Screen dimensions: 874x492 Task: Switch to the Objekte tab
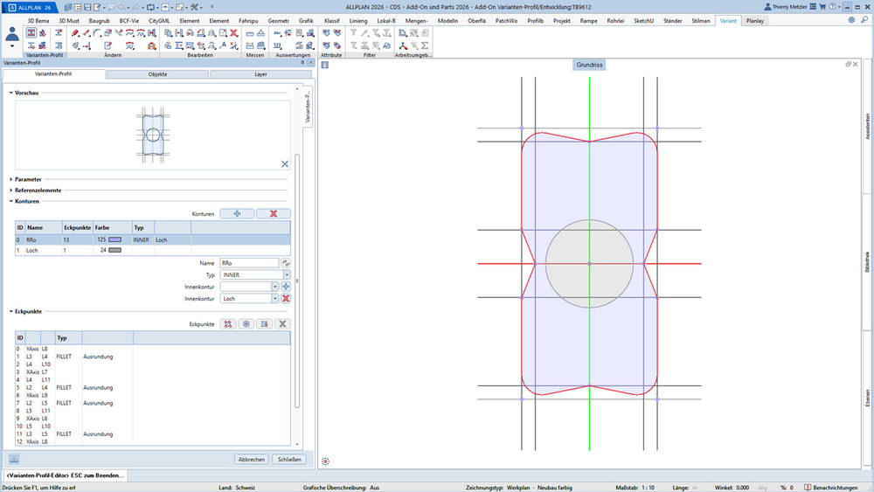[157, 74]
